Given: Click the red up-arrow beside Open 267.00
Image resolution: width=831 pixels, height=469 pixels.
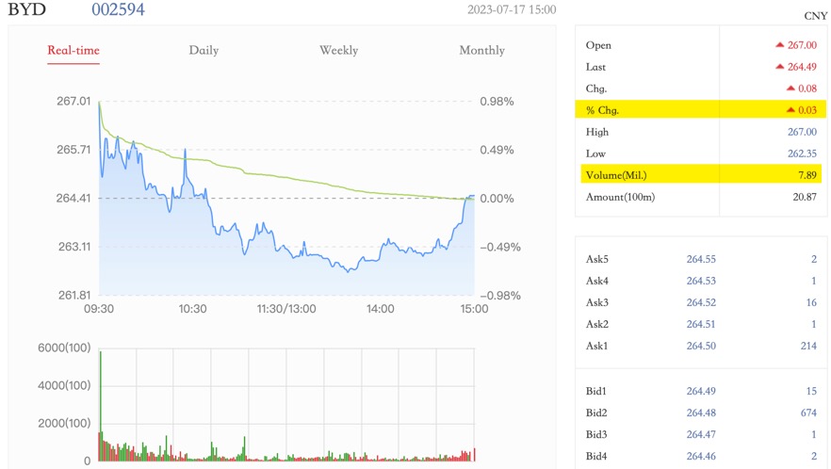Looking at the screenshot, I should coord(780,45).
